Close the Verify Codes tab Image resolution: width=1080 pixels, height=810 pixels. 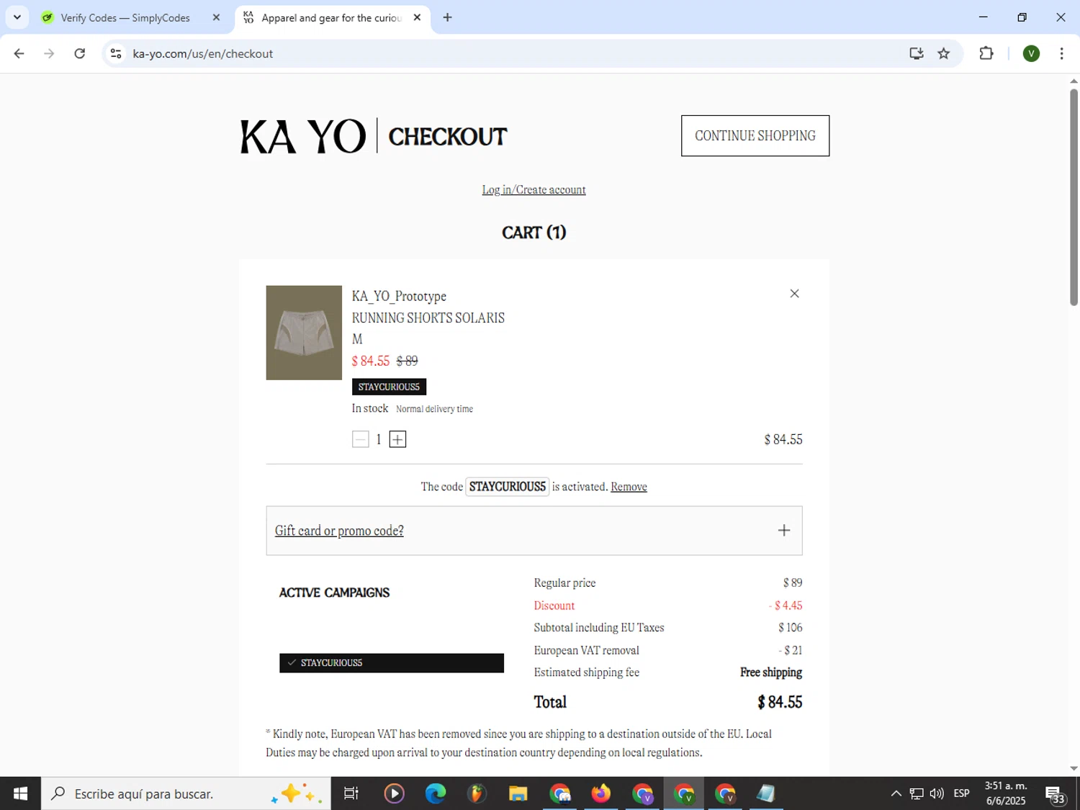click(216, 18)
